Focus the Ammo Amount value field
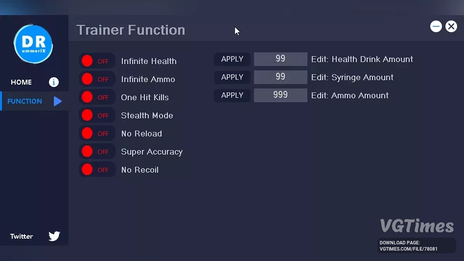464x261 pixels. coord(280,95)
